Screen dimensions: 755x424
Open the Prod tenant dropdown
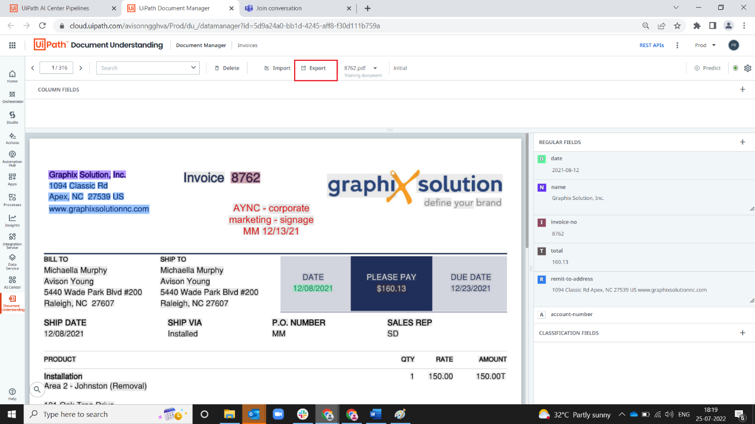click(705, 45)
